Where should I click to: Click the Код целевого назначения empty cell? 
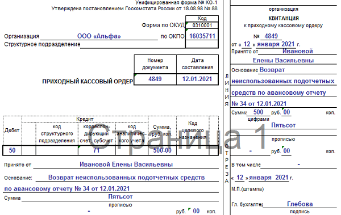point(193,150)
